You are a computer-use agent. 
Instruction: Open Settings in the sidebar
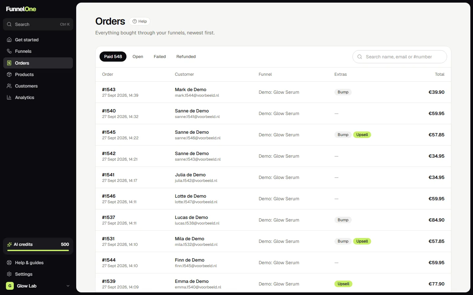tap(38, 274)
